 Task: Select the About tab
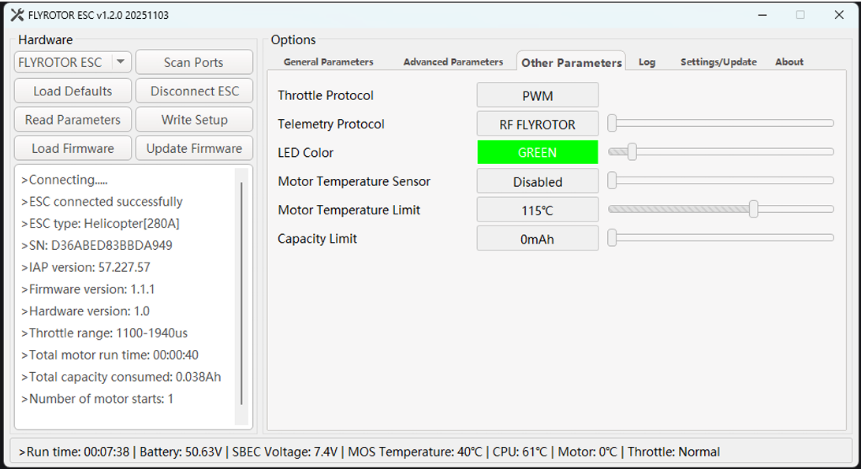789,62
